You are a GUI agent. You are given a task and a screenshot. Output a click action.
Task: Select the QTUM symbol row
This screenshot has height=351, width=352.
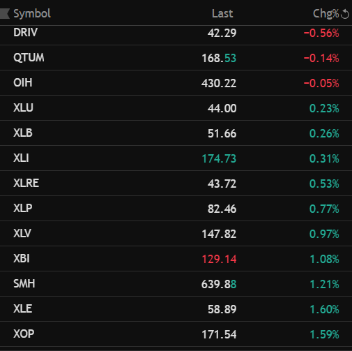pyautogui.click(x=176, y=58)
